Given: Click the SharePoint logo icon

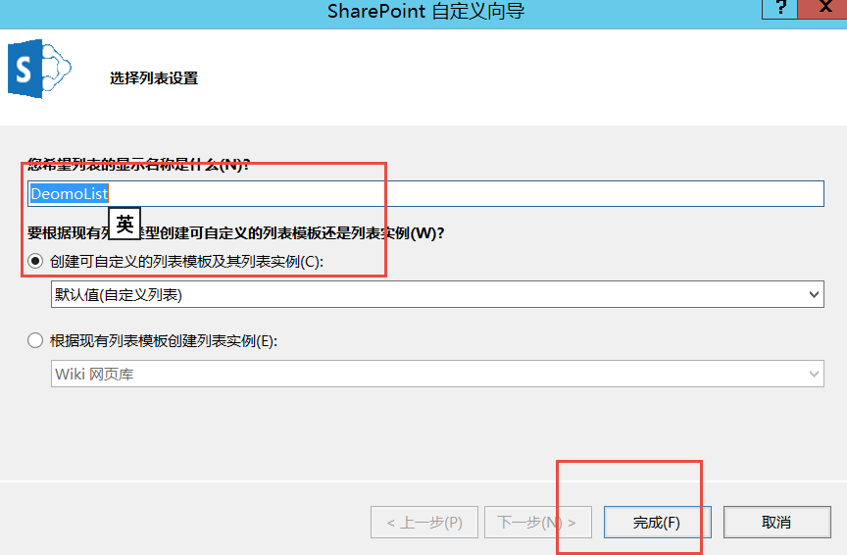Looking at the screenshot, I should click(x=39, y=69).
